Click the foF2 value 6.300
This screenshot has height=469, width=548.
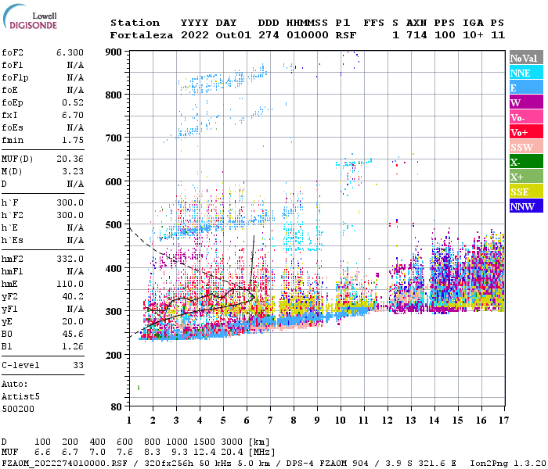70,52
